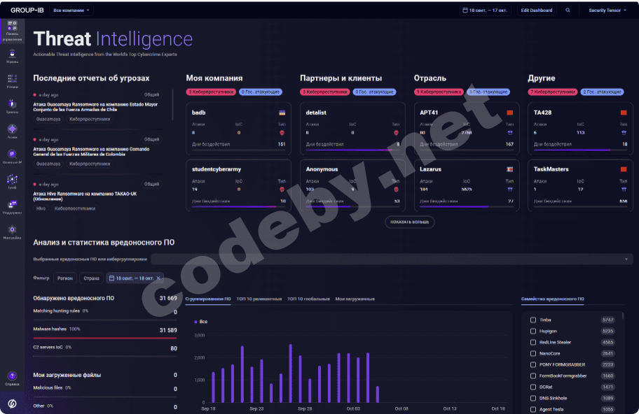639x414 pixels.
Task: Switch to the ТОП 10 релевантные tab
Action: (x=259, y=299)
